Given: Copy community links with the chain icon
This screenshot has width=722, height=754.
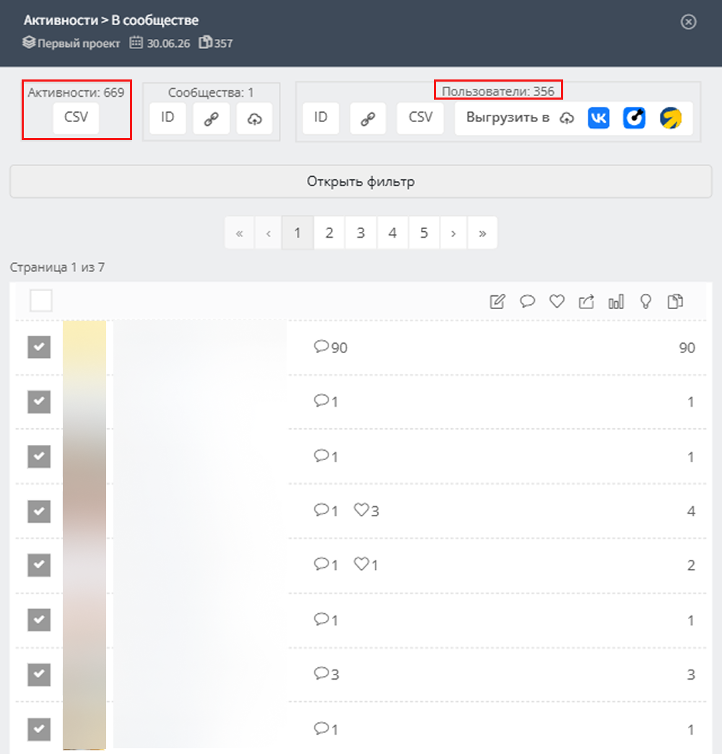Looking at the screenshot, I should pyautogui.click(x=211, y=118).
